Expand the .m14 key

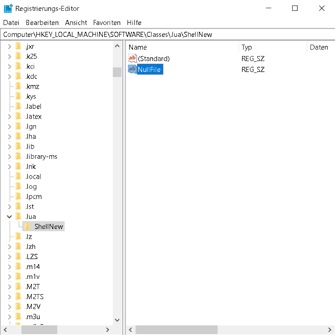point(10,267)
